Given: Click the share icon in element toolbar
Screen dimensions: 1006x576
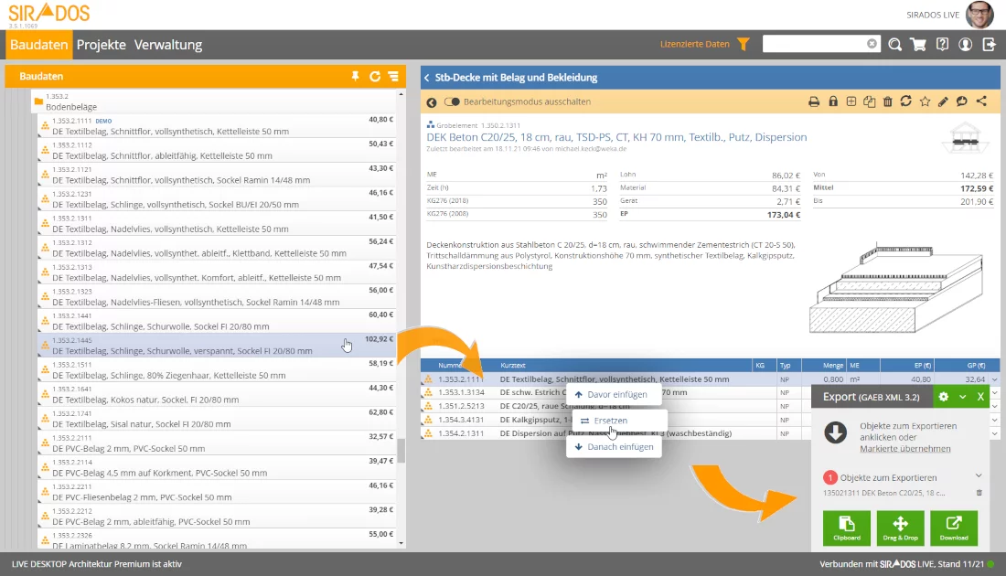Looking at the screenshot, I should [x=982, y=101].
